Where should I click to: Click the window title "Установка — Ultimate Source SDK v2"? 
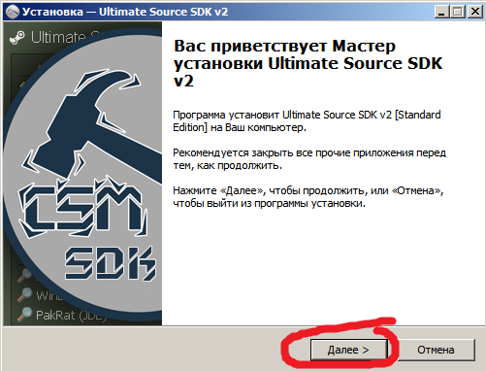tap(125, 12)
